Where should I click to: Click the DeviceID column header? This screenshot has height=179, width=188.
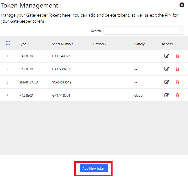click(x=100, y=44)
